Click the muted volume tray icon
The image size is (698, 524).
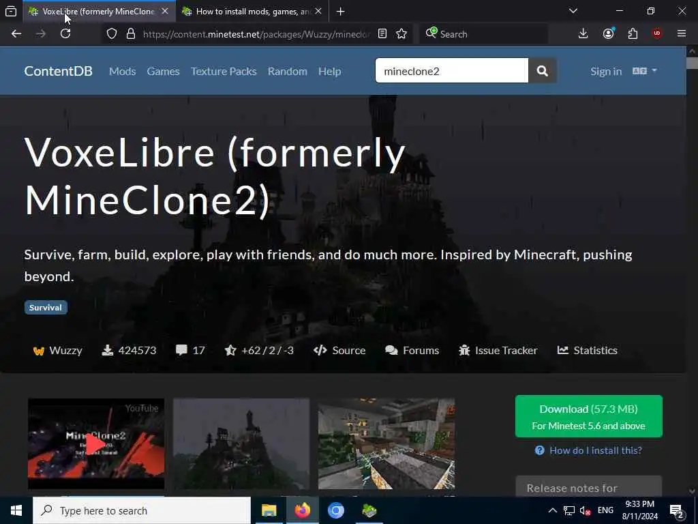point(586,510)
